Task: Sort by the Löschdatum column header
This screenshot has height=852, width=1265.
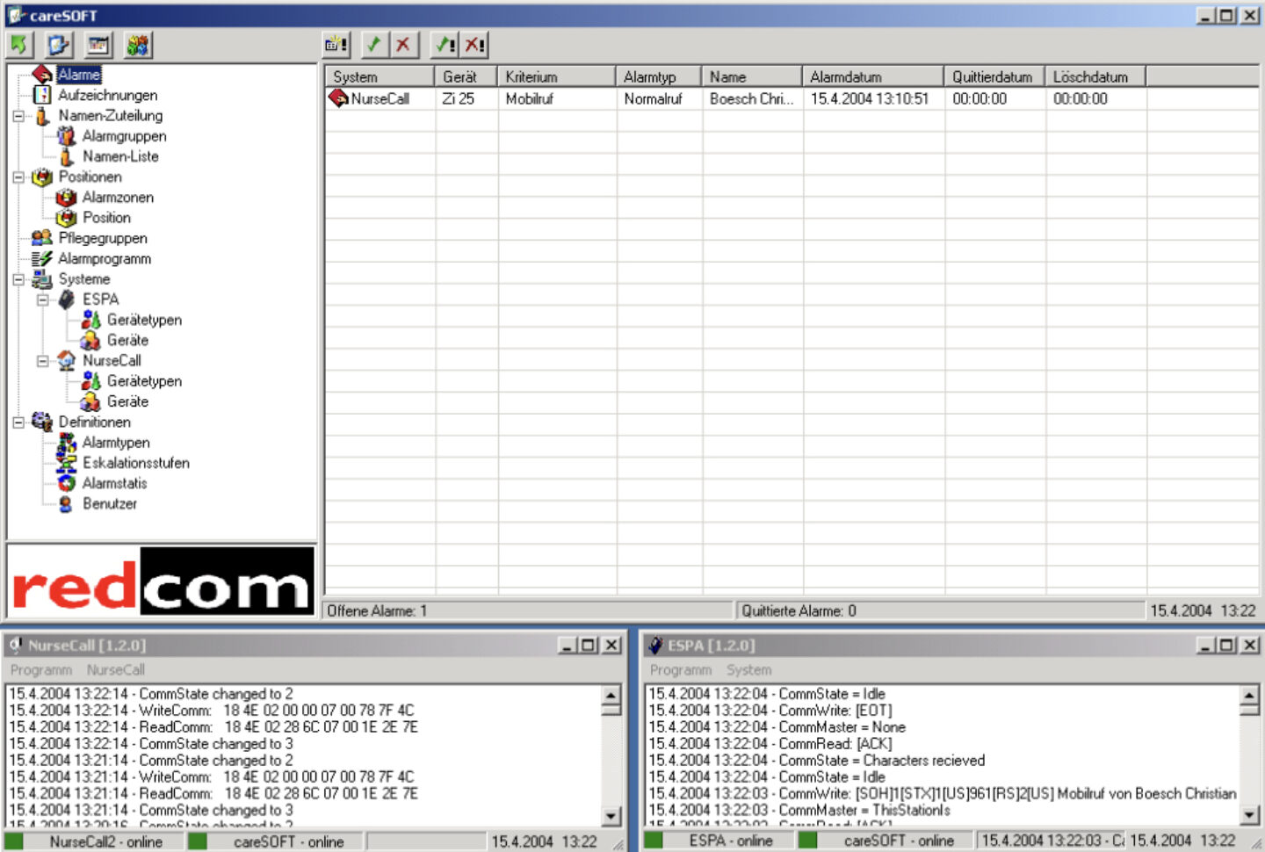Action: [x=1095, y=76]
